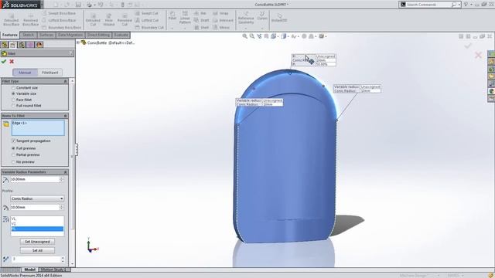Click the Manual button
The width and height of the screenshot is (495, 278).
click(25, 73)
